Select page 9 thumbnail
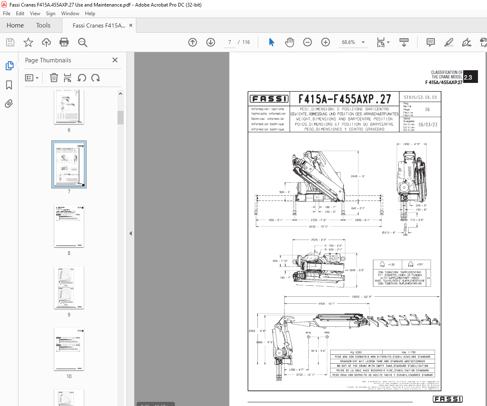This screenshot has height=406, width=487. click(69, 287)
